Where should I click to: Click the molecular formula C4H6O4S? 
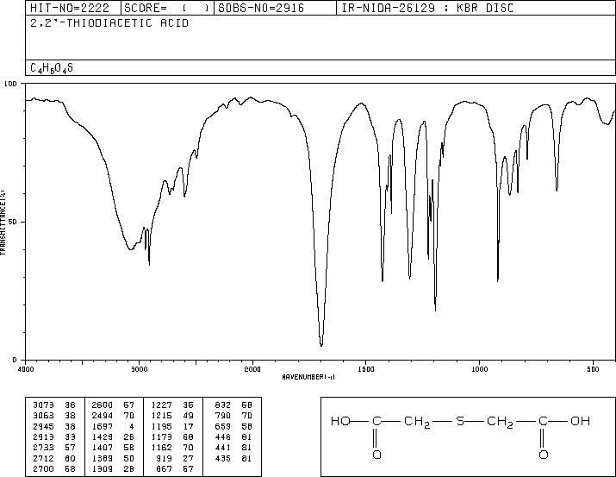[52, 68]
